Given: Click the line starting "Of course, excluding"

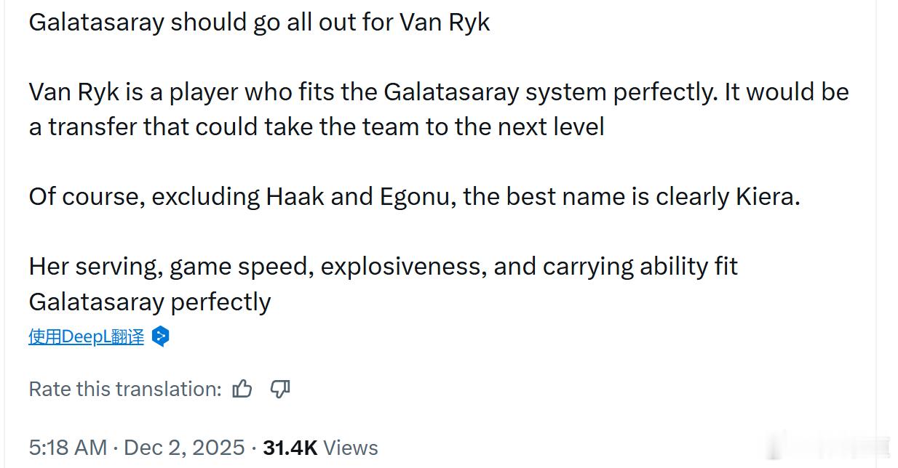Looking at the screenshot, I should (414, 197).
